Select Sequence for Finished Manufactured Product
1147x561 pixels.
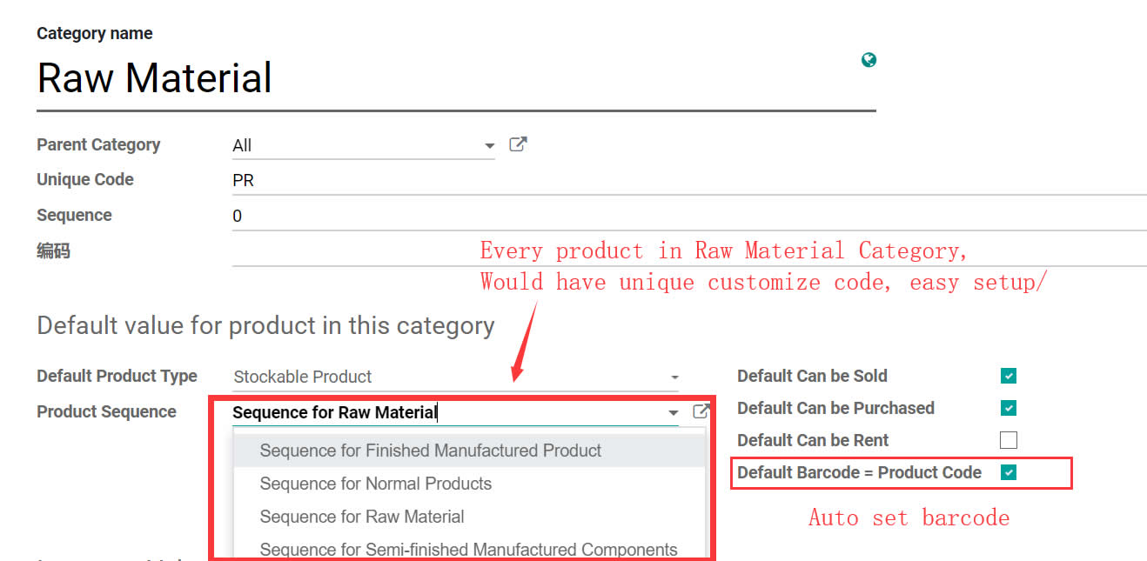pos(431,451)
